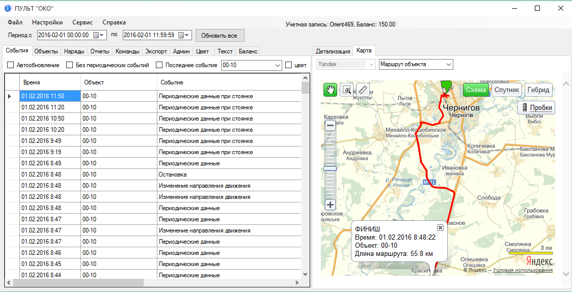Expand the Маршрут объекта dropdown
572x292 pixels.
(x=449, y=65)
